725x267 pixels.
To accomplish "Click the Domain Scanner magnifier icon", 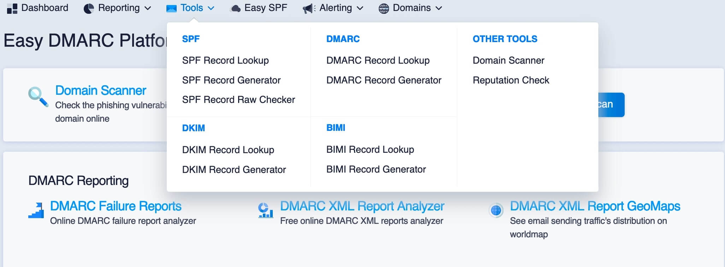I will coord(38,96).
